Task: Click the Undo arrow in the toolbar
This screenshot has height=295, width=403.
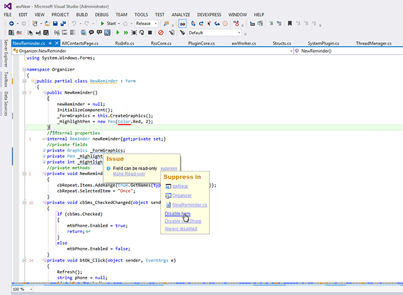Action: coord(74,23)
